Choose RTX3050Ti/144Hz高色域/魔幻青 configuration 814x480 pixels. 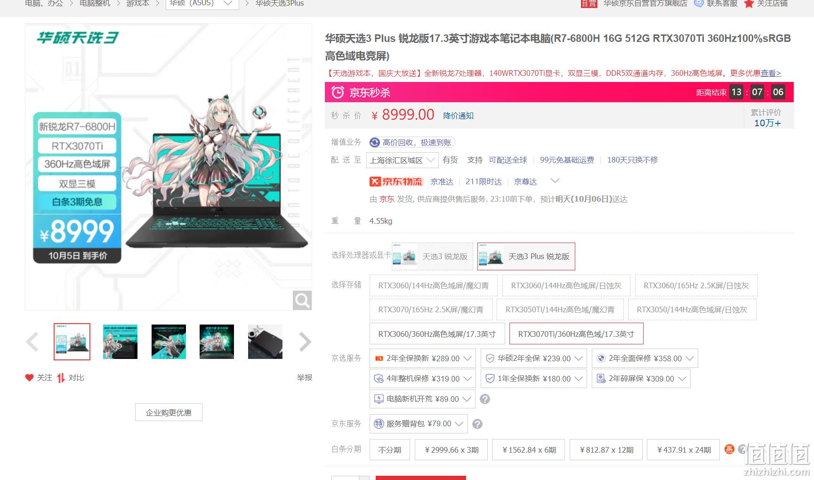coord(560,309)
